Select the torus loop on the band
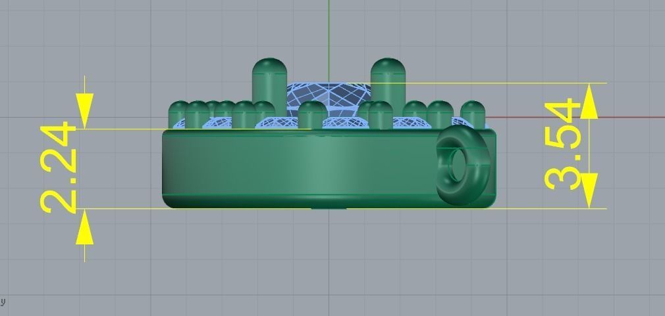 [463, 166]
